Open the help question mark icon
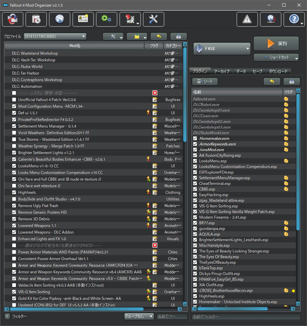This screenshot has height=326, width=307. pyautogui.click(x=294, y=19)
